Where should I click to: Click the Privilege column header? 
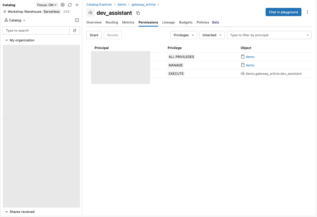175,48
